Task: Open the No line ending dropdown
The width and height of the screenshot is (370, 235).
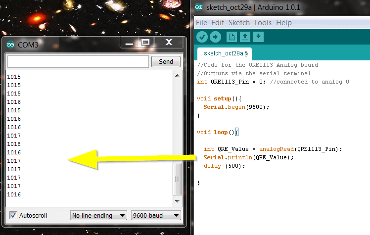Action: [98, 215]
